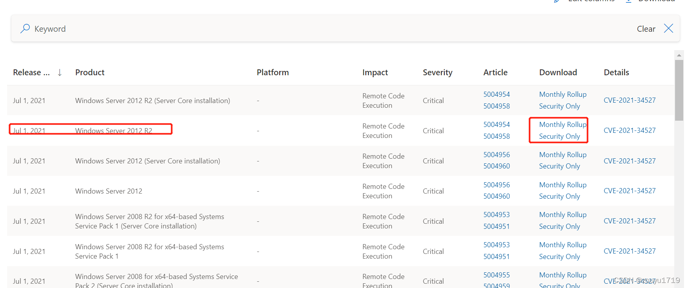This screenshot has height=288, width=686.
Task: Download Security Only for 2012 R2 Server Core
Action: click(560, 106)
